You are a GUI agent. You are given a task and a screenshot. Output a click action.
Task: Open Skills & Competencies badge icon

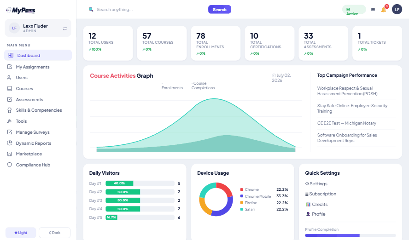pyautogui.click(x=10, y=110)
